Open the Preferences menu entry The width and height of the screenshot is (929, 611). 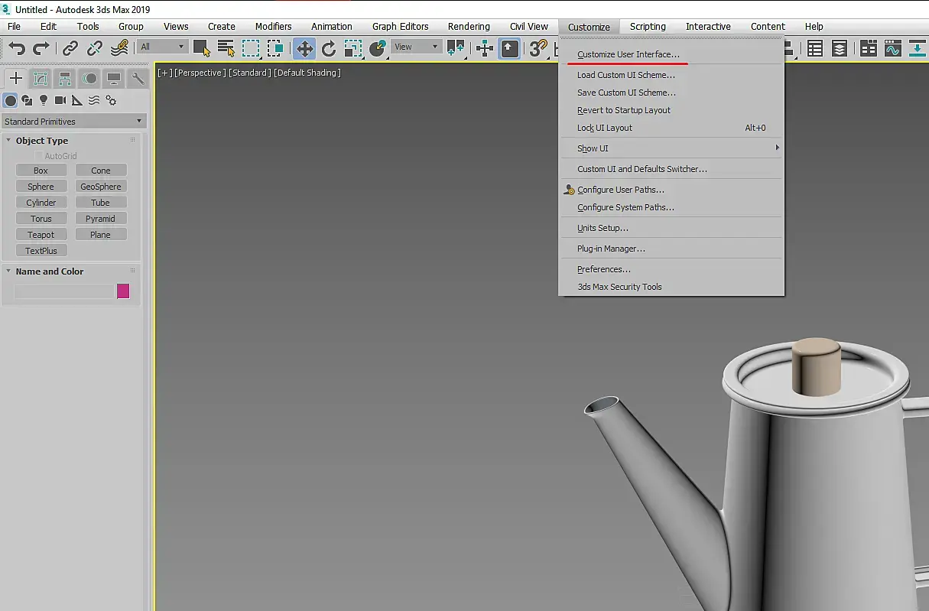pos(604,269)
